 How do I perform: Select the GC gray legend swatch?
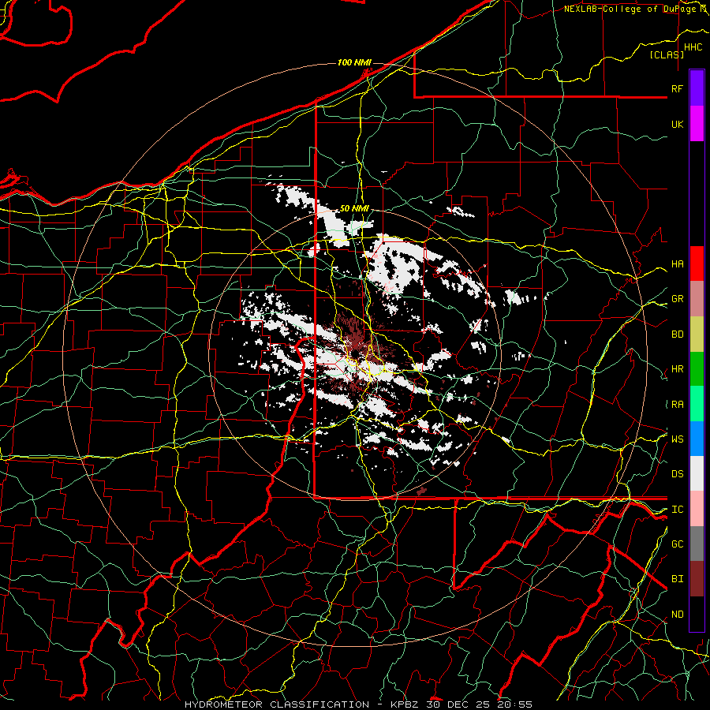tap(697, 544)
